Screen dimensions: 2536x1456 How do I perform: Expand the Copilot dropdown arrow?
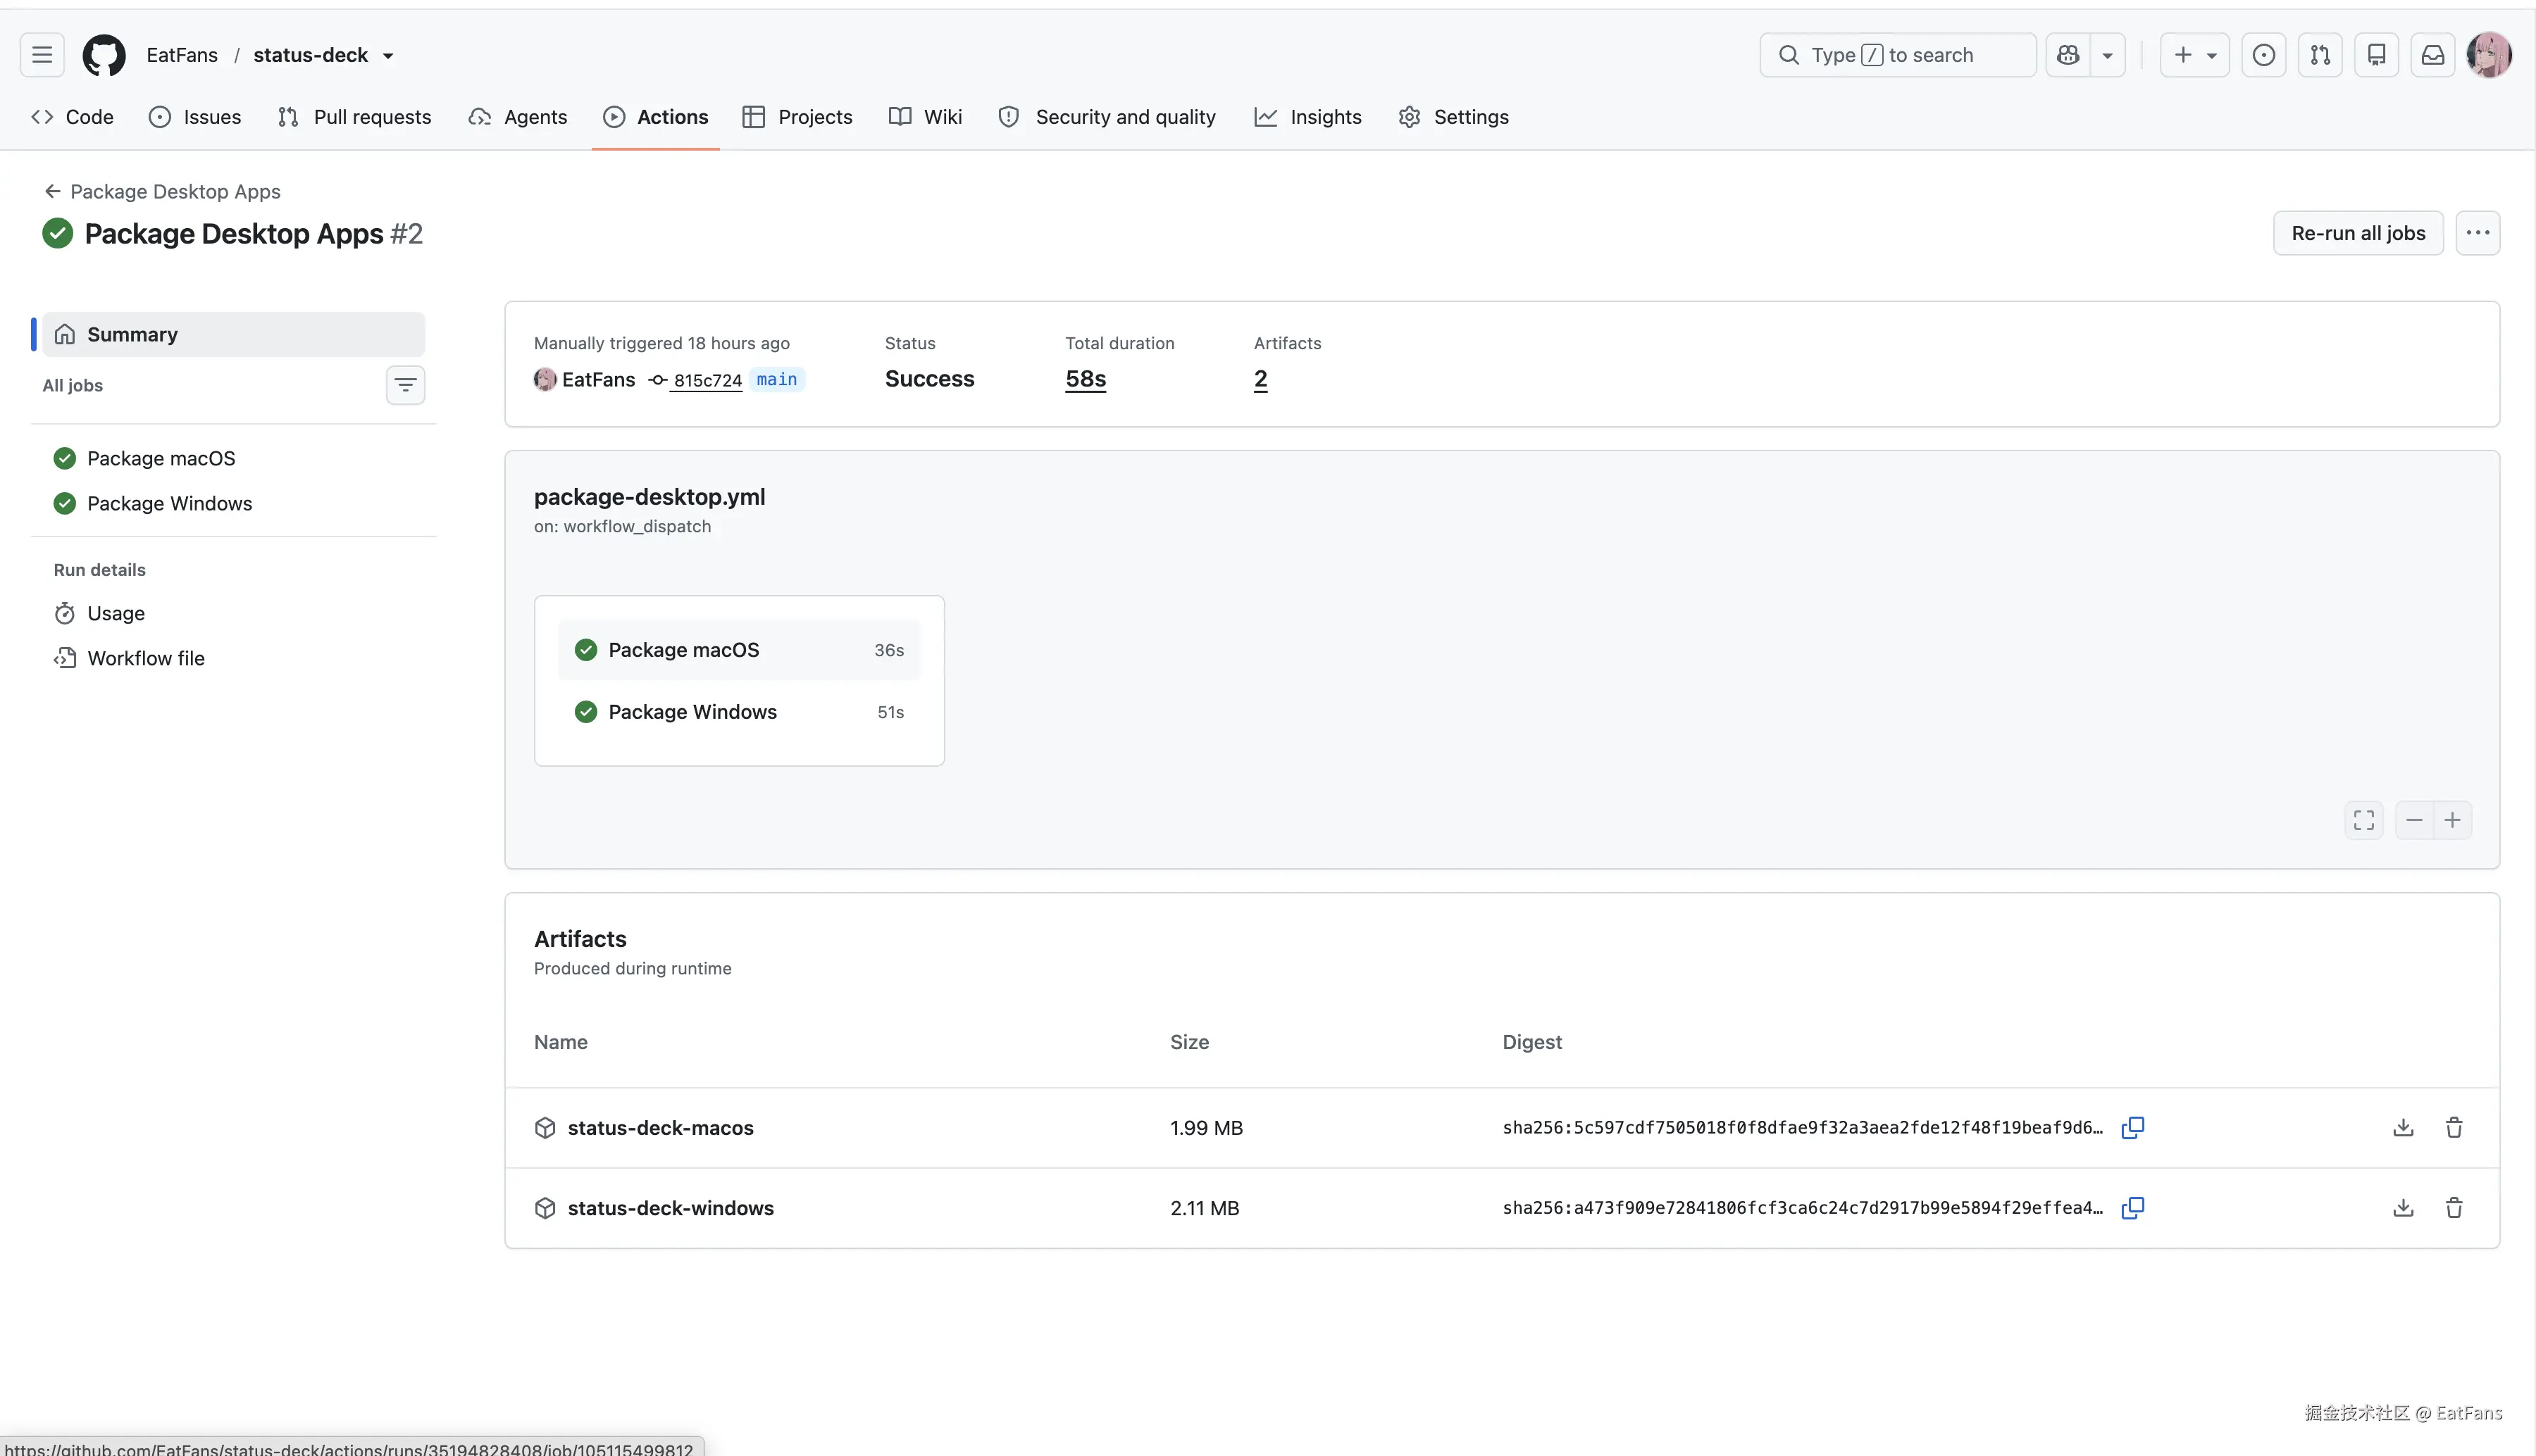[x=2107, y=55]
